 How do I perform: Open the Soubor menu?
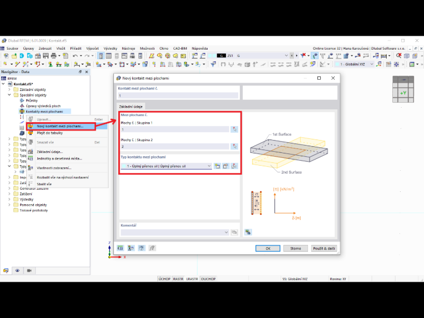(12, 49)
